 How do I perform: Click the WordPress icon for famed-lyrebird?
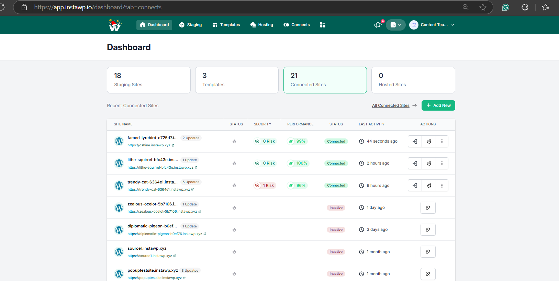(119, 141)
